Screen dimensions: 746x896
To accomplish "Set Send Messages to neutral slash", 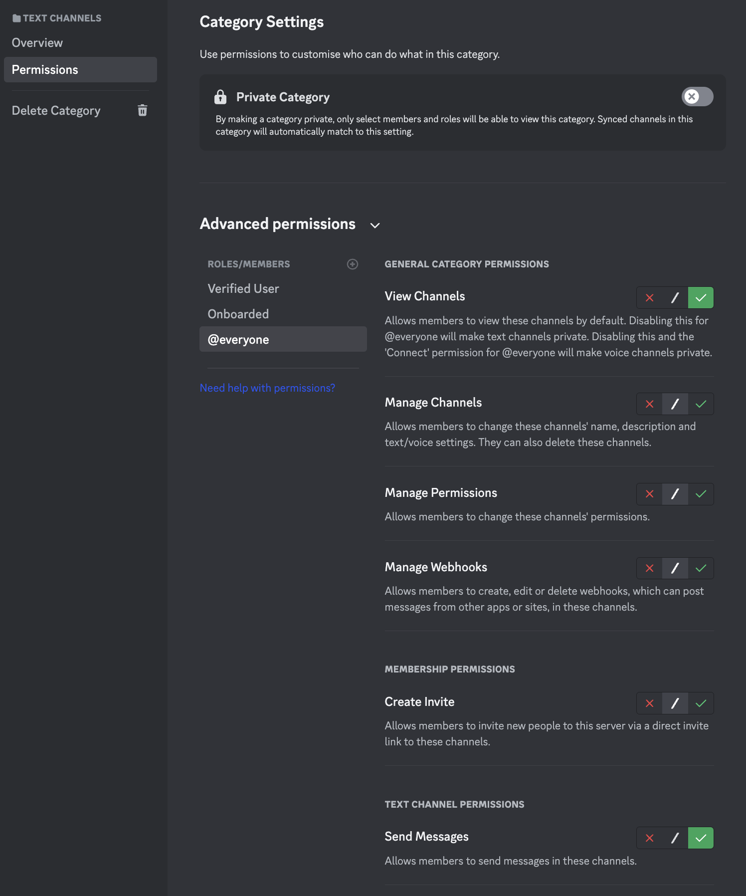I will (x=675, y=838).
